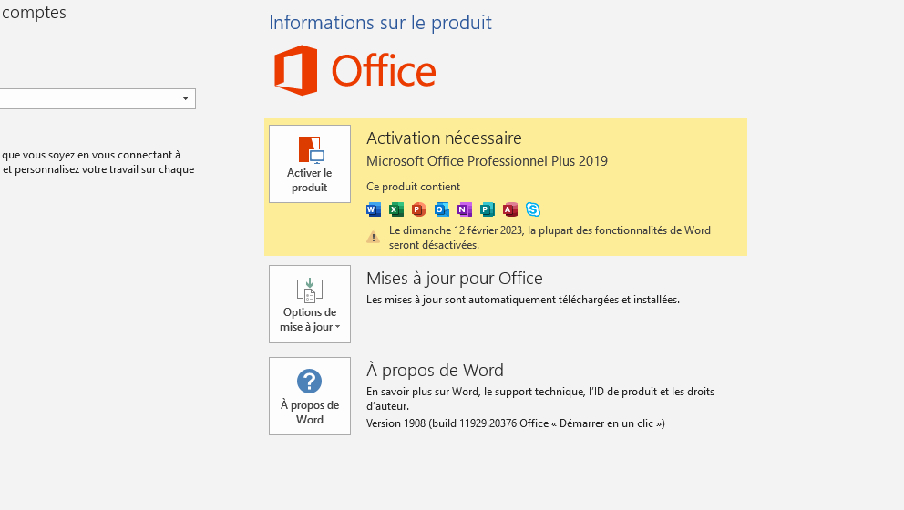Open the À propos de Word button
The height and width of the screenshot is (510, 904).
[310, 396]
